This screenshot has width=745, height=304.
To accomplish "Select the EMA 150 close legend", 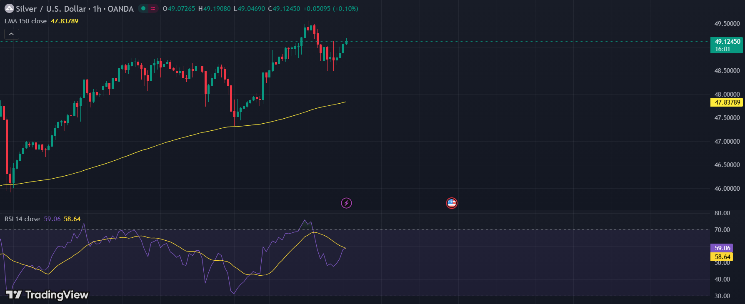I will pos(25,21).
